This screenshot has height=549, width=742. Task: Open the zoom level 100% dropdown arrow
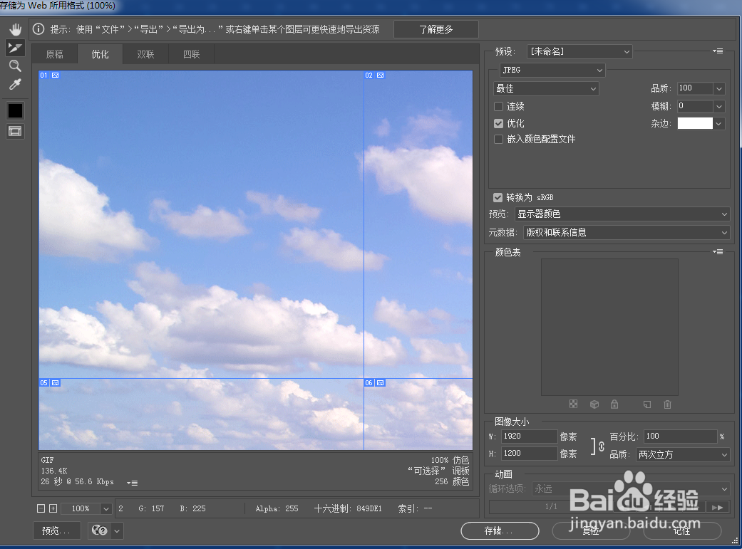[106, 509]
